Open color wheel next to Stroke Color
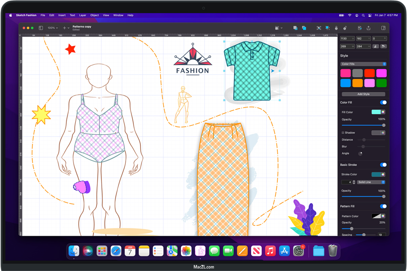The image size is (407, 271). click(383, 175)
